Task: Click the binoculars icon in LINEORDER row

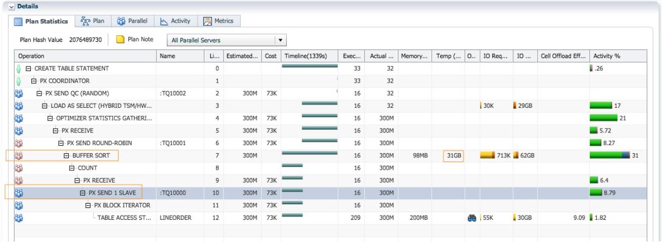Action: tap(472, 218)
